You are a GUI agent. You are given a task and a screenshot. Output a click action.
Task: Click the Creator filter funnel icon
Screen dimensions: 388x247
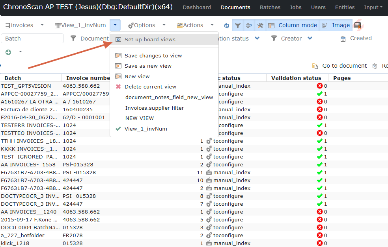coord(274,39)
